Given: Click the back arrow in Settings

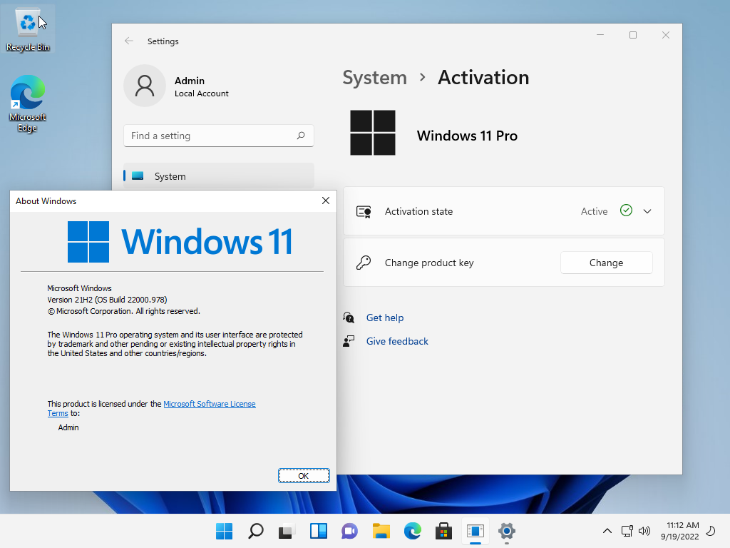Looking at the screenshot, I should pos(129,41).
